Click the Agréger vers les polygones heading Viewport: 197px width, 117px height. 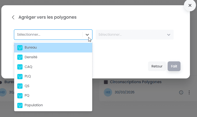click(x=47, y=17)
